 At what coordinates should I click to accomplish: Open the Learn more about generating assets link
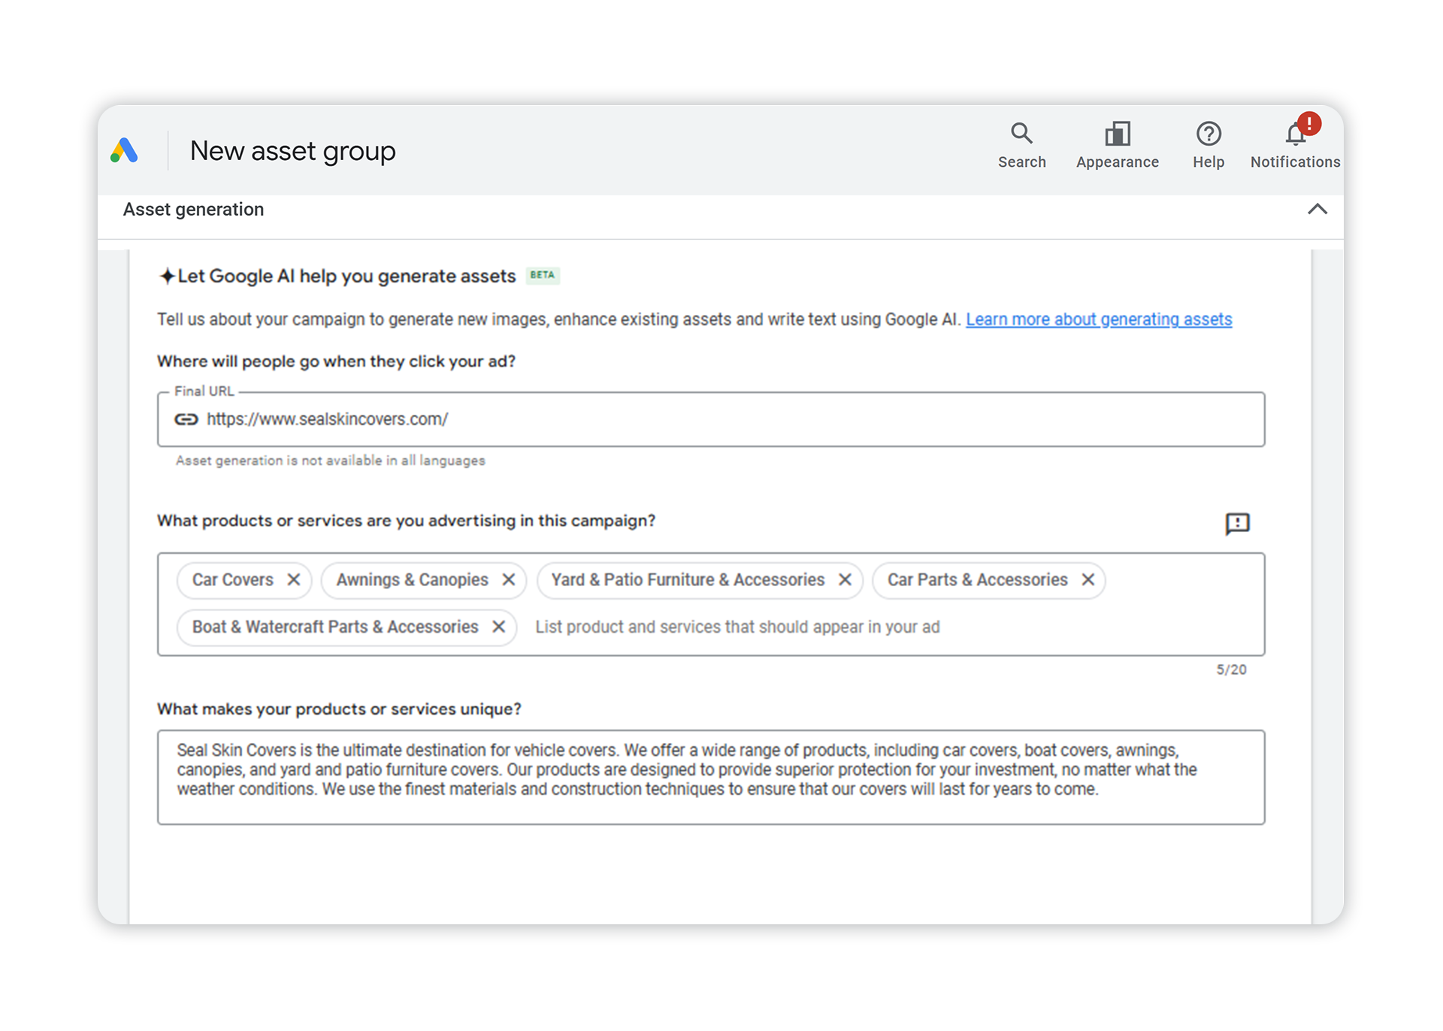pyautogui.click(x=1099, y=319)
